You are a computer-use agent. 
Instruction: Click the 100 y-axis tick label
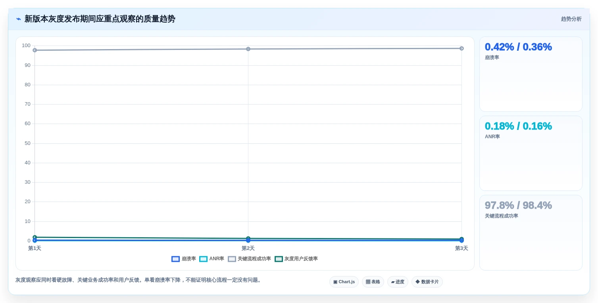(26, 46)
